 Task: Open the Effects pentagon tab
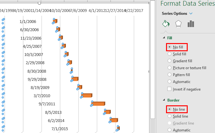178,24
